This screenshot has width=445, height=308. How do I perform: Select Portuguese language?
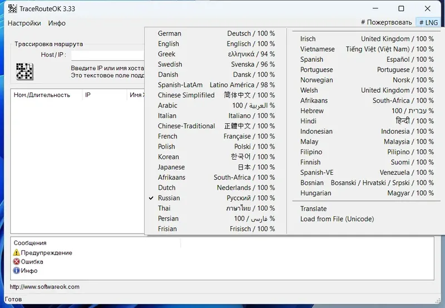[x=367, y=70]
